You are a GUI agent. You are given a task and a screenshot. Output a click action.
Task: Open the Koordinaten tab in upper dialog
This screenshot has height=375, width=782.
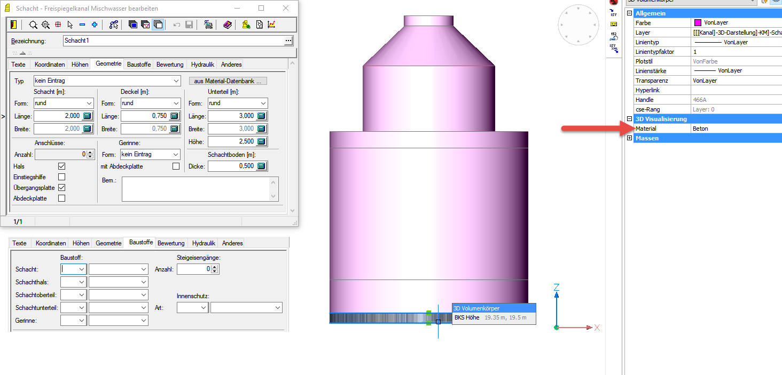[50, 65]
